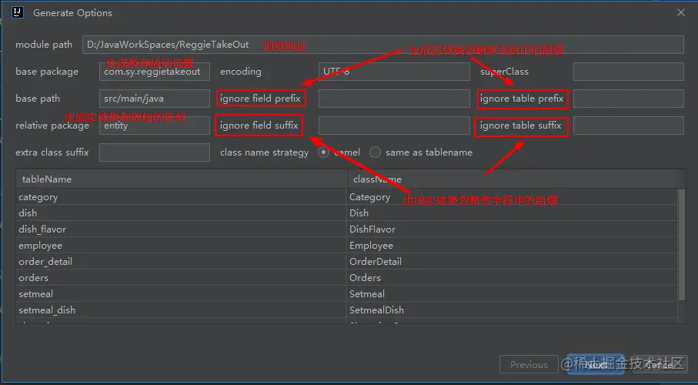Edit the base path src/main/java field
Screen dimensions: 698x385
pyautogui.click(x=155, y=99)
